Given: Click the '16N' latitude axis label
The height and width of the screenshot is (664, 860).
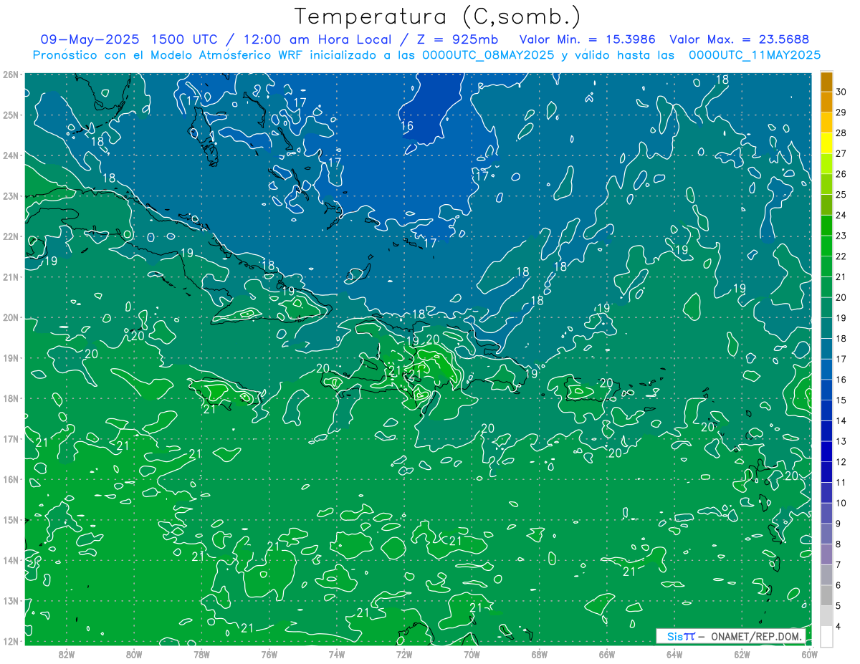Looking at the screenshot, I should tap(11, 479).
